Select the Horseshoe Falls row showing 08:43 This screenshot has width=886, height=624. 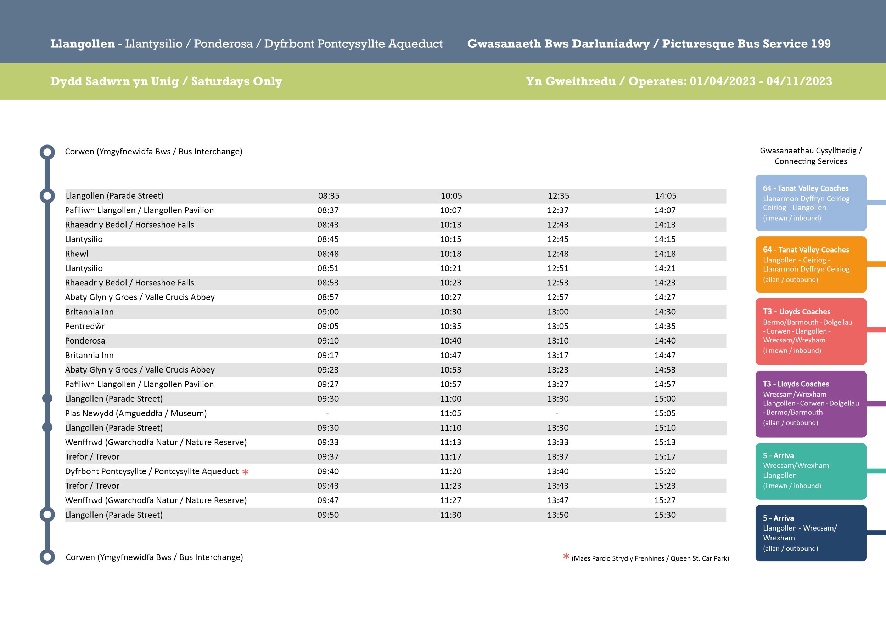pos(396,225)
